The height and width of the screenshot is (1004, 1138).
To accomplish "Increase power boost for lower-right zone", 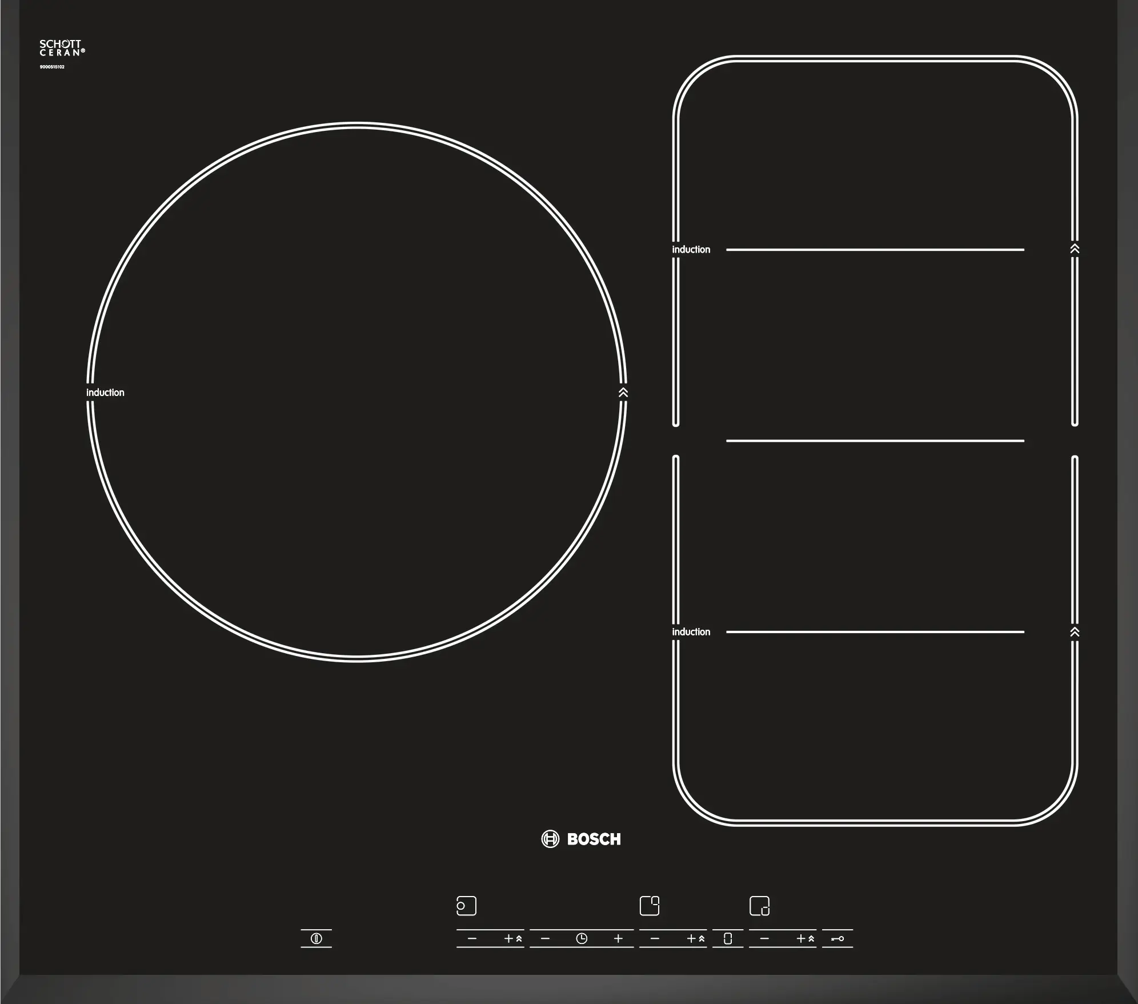I will 805,938.
